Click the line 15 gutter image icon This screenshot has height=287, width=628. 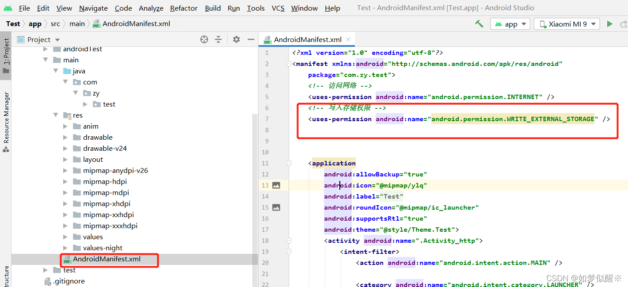(x=276, y=207)
